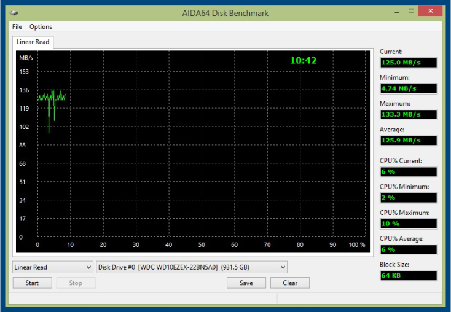The image size is (451, 312).
Task: Click the Clear button
Action: pos(290,283)
